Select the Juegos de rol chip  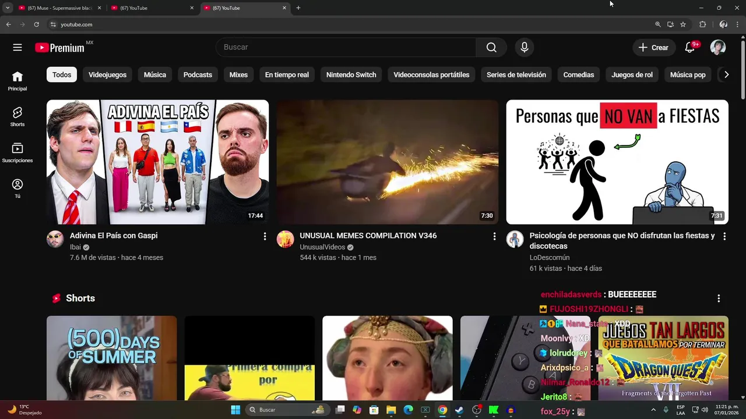click(632, 74)
